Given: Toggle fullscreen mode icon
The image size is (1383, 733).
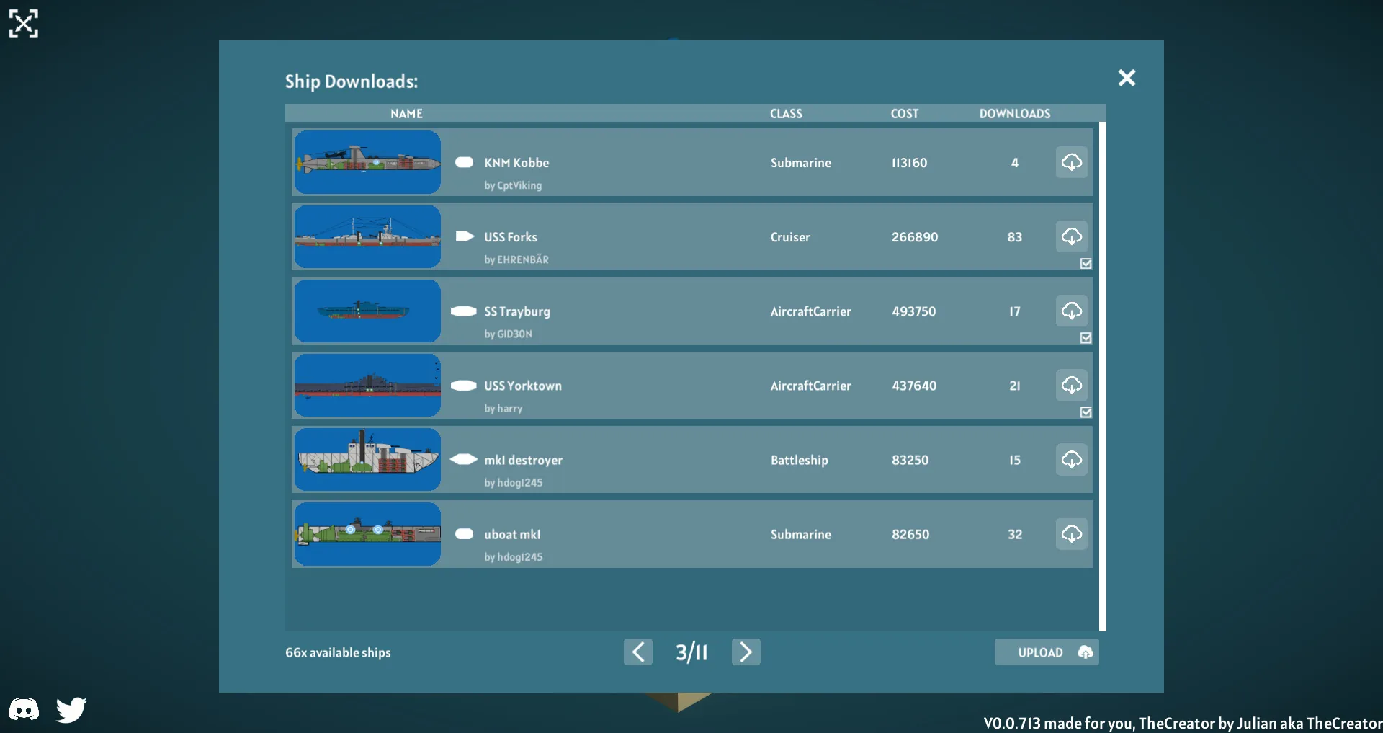Looking at the screenshot, I should [23, 24].
